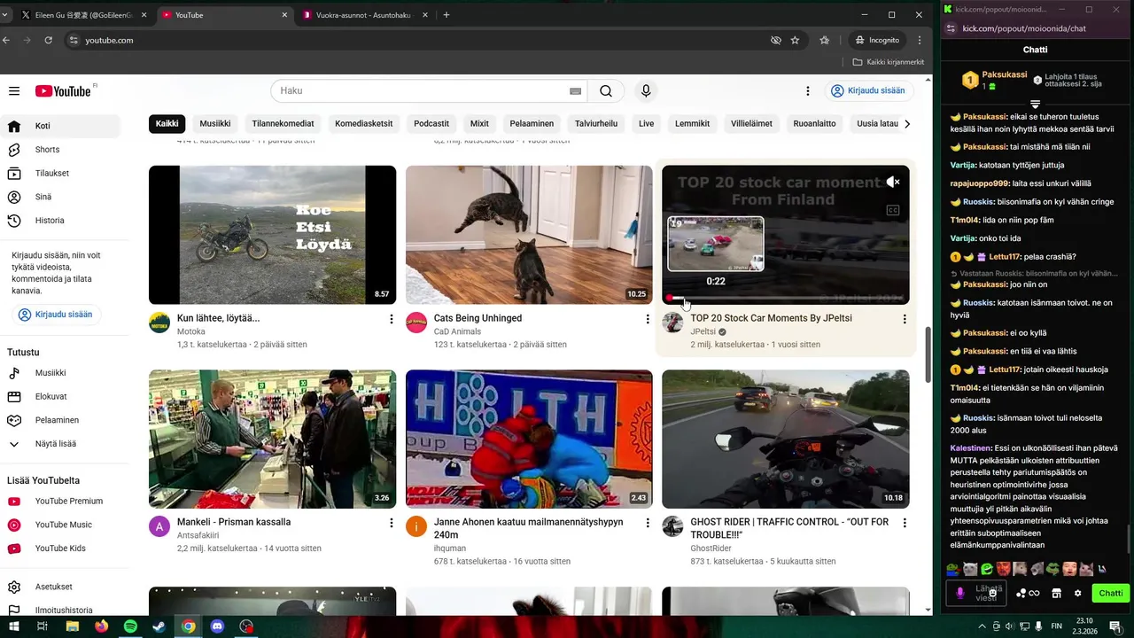Select the Ruoanlaitto filter chip

point(814,123)
